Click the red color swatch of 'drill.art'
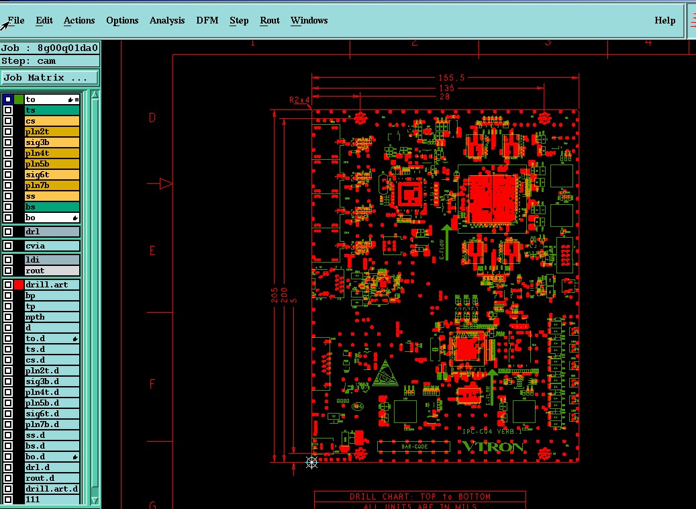 tap(19, 285)
